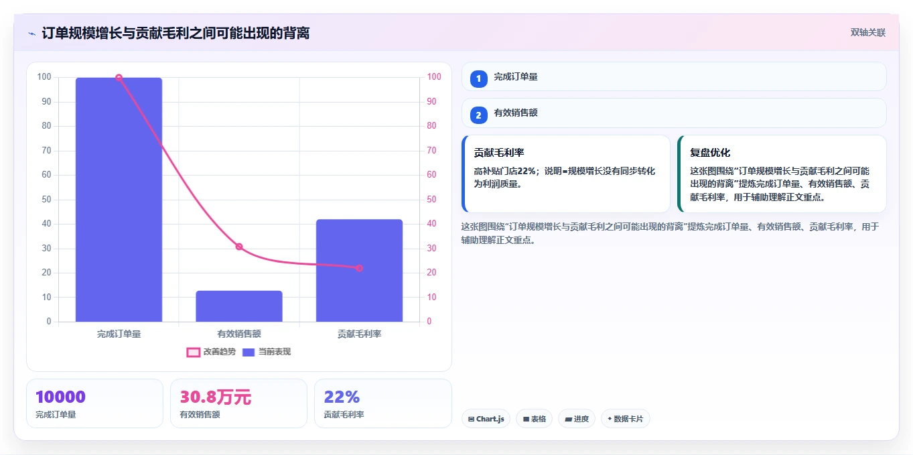Click the trend line point above 完成订单量
The image size is (913, 455).
tap(119, 78)
